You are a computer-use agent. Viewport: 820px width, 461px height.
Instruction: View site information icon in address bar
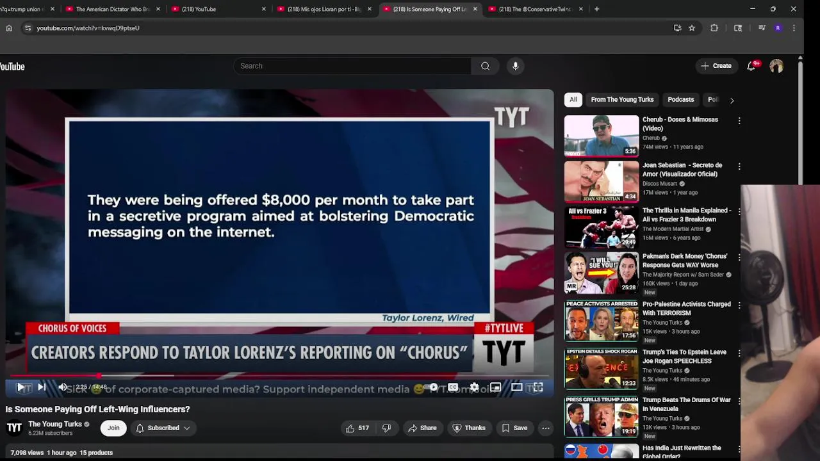click(x=28, y=28)
